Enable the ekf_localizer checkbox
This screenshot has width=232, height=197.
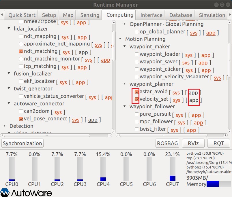pos(21,82)
